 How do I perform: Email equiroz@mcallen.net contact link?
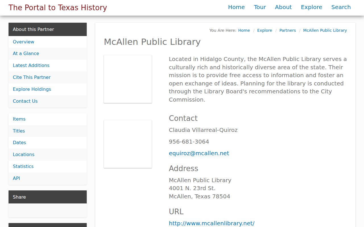(199, 153)
